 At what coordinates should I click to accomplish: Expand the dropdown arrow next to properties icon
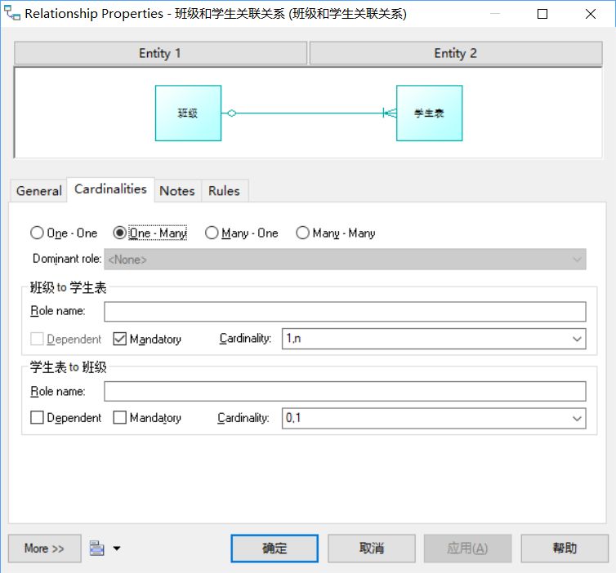click(117, 548)
